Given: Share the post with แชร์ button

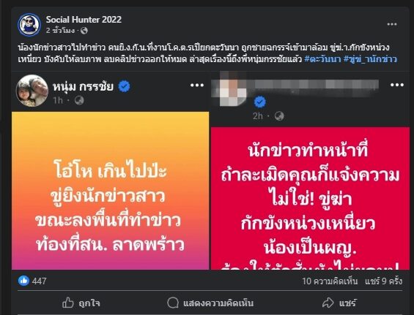Looking at the screenshot, I should tap(339, 303).
